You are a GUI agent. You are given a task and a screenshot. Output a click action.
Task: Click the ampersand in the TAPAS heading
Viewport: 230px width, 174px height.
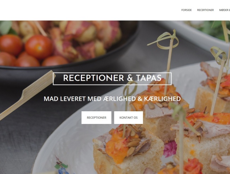coord(130,78)
